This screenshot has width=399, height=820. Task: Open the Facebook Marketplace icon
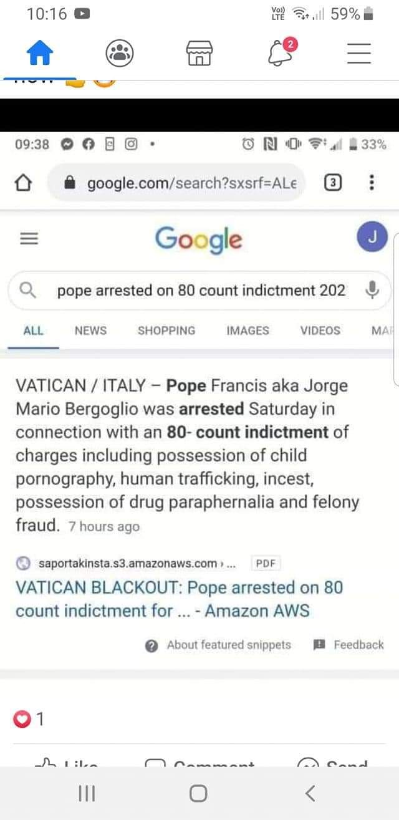199,54
